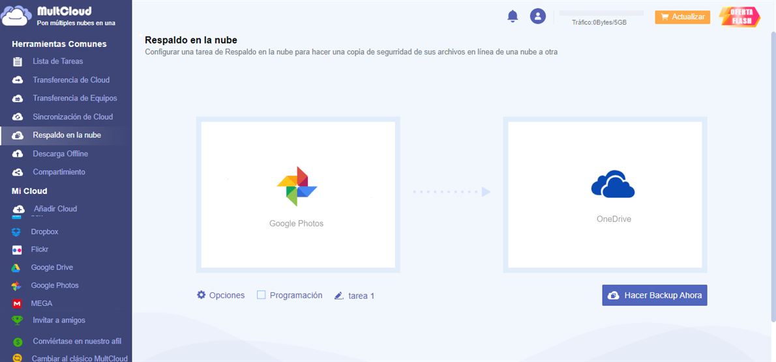The image size is (776, 362).
Task: Click Respaldo en la nube page heading
Action: 191,40
